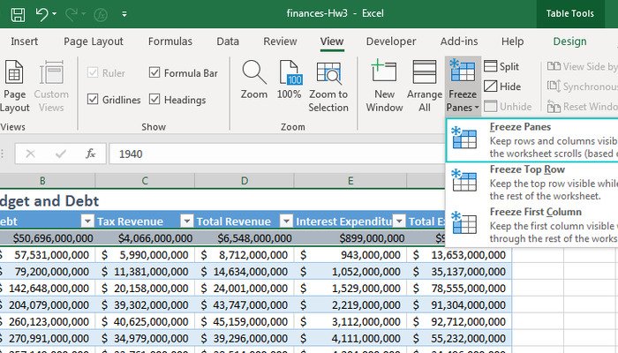Select the View ribbon tab
Viewport: 618px width, 353px height.
tap(332, 41)
